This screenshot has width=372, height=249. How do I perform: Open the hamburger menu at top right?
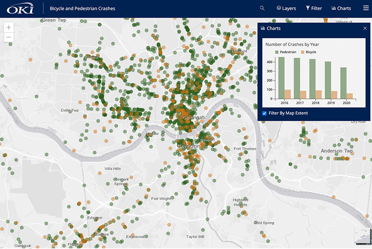coord(366,8)
